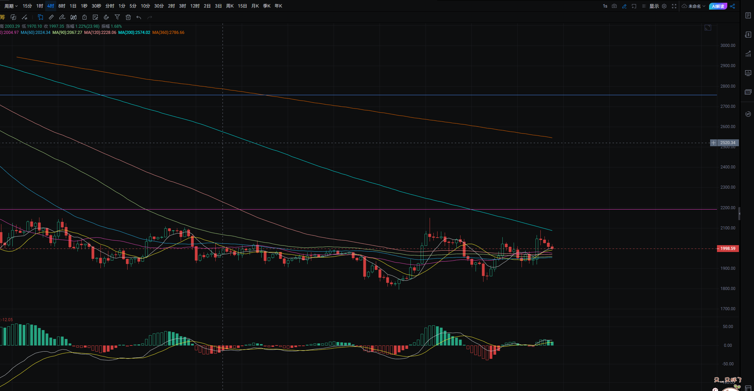This screenshot has height=391, width=754.
Task: Enter fullscreen with the expand-arrows icon
Action: 674,6
